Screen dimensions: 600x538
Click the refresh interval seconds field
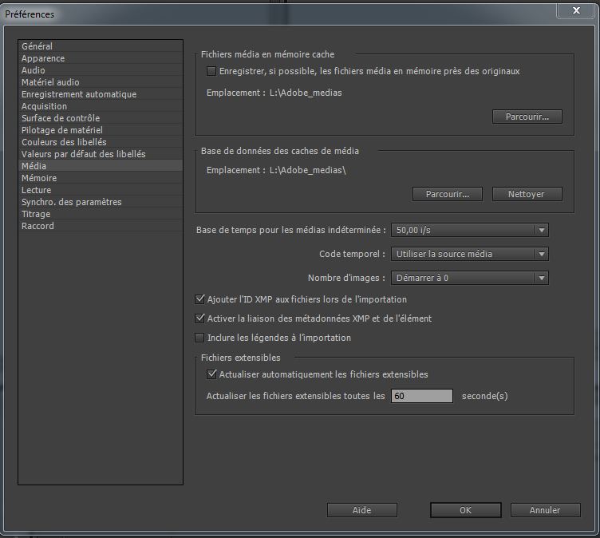point(422,396)
